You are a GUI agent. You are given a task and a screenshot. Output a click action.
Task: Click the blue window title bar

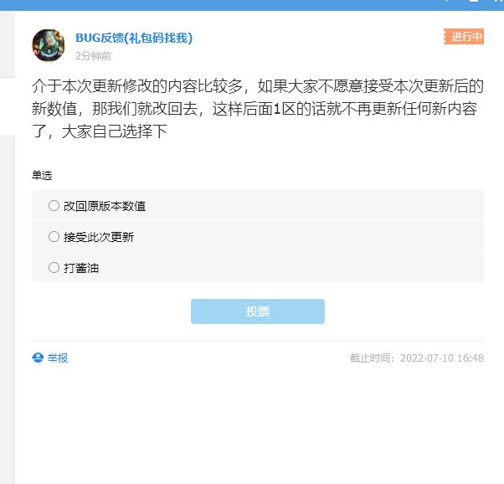(252, 5)
